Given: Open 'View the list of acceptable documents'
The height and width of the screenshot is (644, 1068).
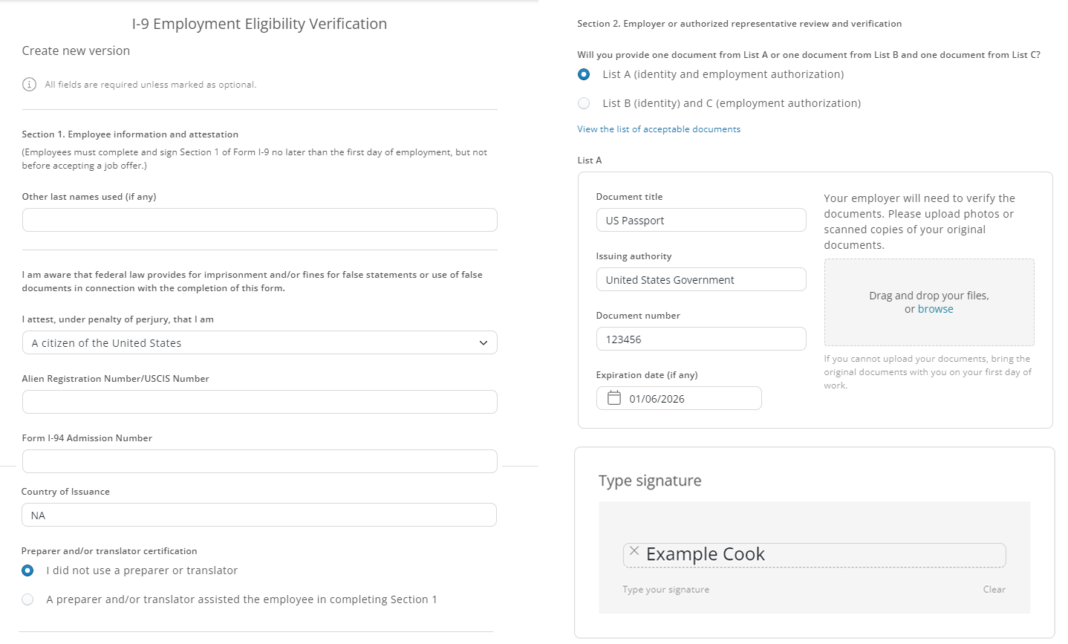Looking at the screenshot, I should 659,129.
